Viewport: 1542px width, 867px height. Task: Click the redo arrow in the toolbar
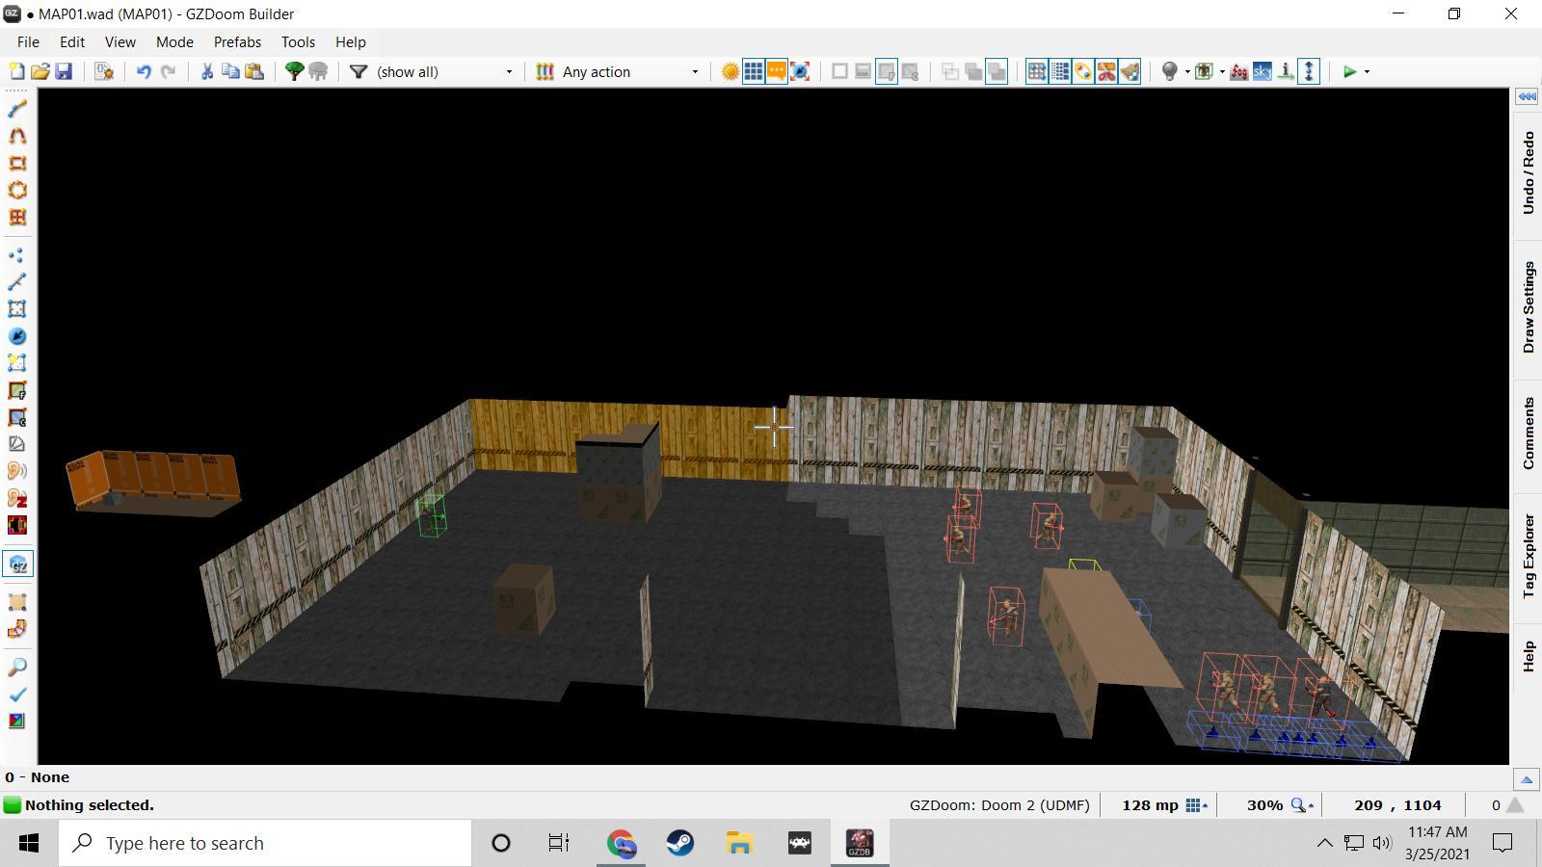[168, 71]
